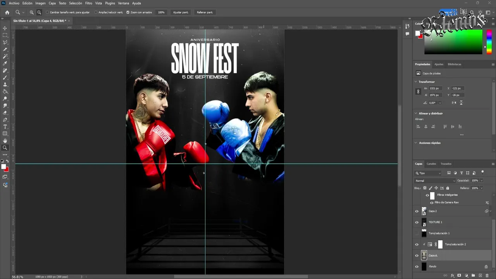
Task: Hide the Tono/saturación 2 layer
Action: pyautogui.click(x=417, y=245)
